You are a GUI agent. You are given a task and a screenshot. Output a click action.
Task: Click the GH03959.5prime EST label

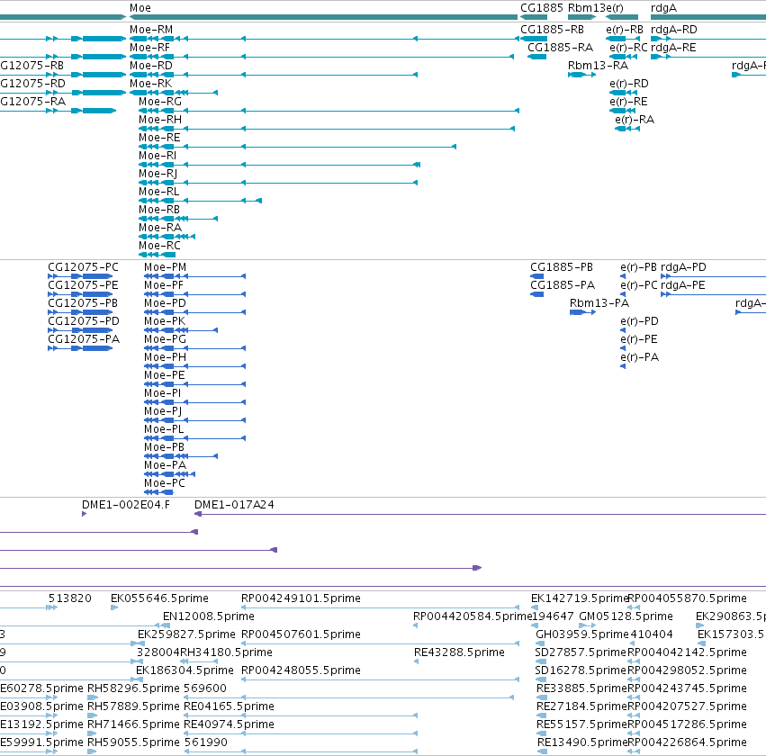coord(582,634)
